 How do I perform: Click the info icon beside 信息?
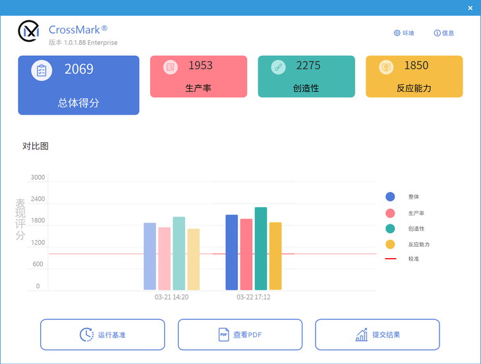click(437, 33)
